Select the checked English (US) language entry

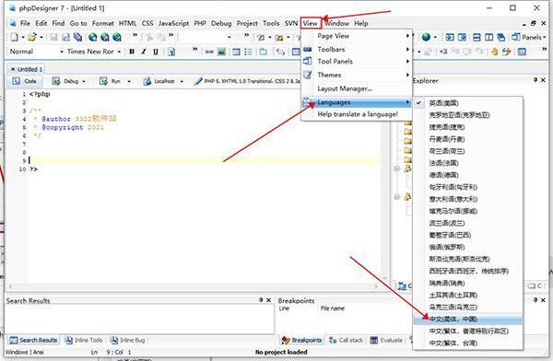point(467,103)
